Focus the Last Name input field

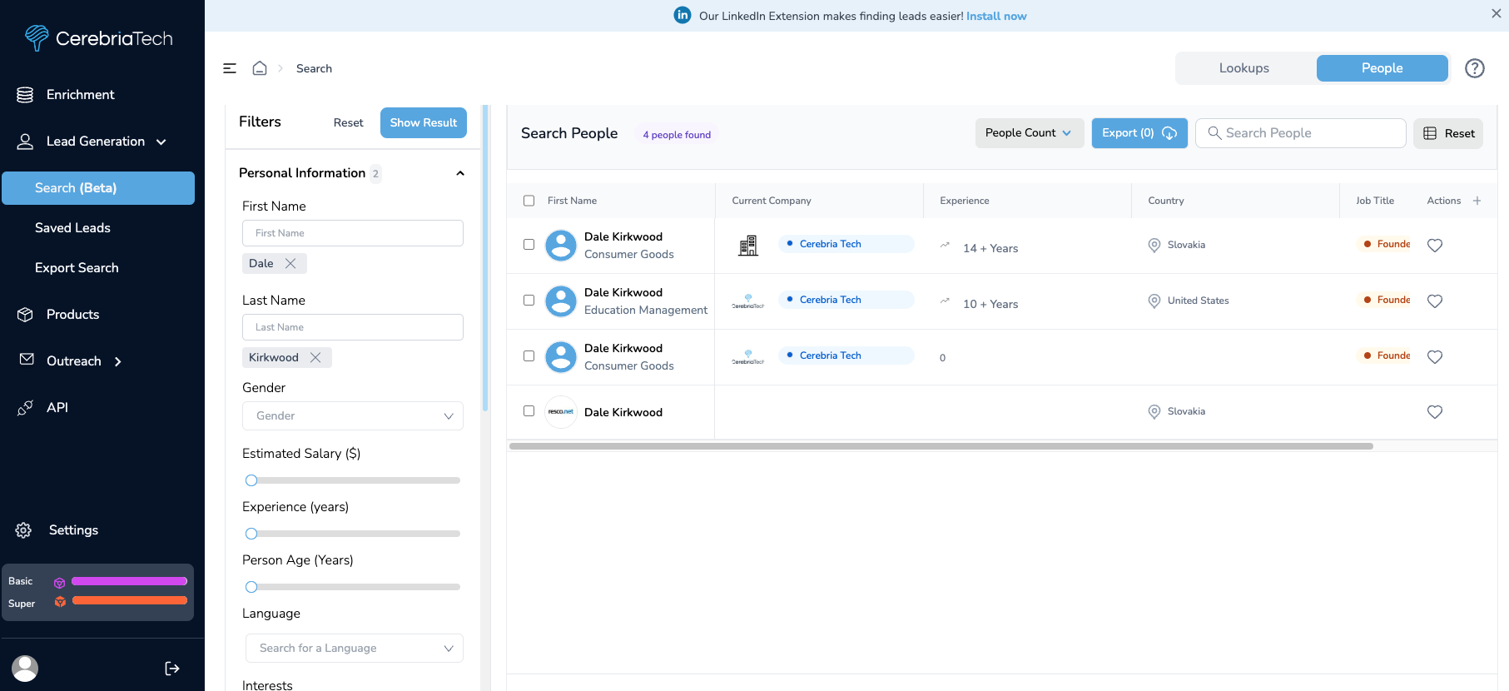[353, 327]
